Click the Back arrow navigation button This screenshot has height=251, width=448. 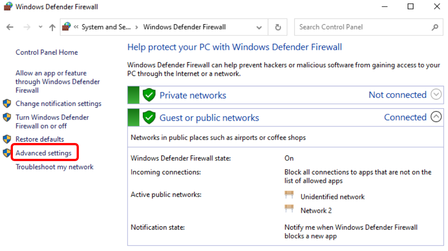[x=10, y=27]
